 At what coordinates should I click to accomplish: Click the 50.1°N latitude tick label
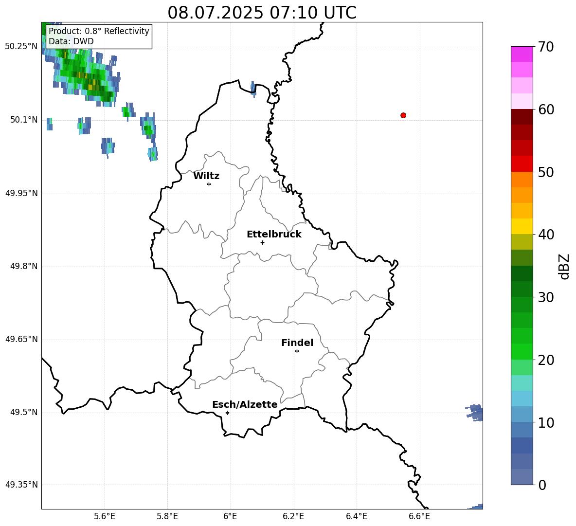24,120
